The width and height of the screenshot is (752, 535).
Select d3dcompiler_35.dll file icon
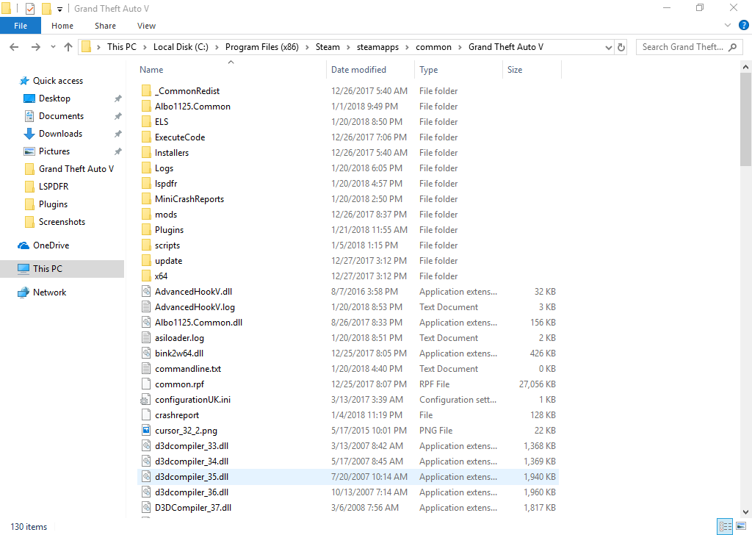point(146,476)
